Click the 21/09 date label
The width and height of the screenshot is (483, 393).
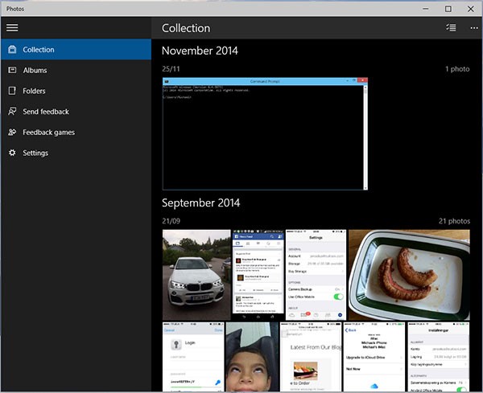[171, 221]
